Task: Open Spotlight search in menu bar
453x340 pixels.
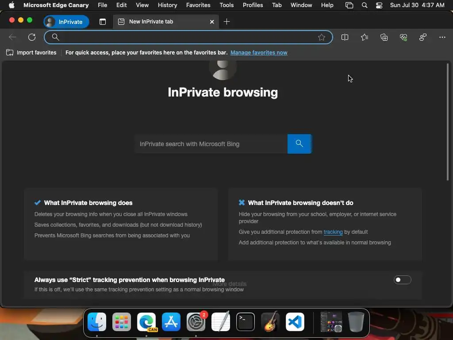Action: point(365,5)
